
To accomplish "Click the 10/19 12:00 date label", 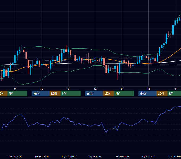I will tap(95, 156).
